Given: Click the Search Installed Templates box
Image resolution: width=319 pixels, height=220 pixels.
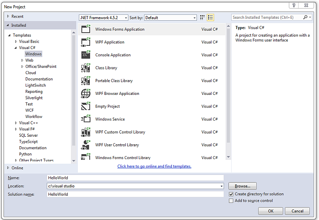Looking at the screenshot, I should (x=267, y=17).
